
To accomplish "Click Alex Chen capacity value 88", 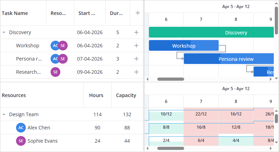I will 127,128.
